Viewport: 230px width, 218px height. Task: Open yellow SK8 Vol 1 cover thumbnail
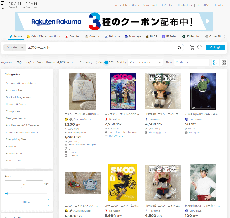(x=123, y=183)
